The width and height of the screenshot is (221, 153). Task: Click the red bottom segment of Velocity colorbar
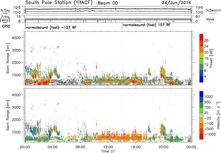click(201, 137)
